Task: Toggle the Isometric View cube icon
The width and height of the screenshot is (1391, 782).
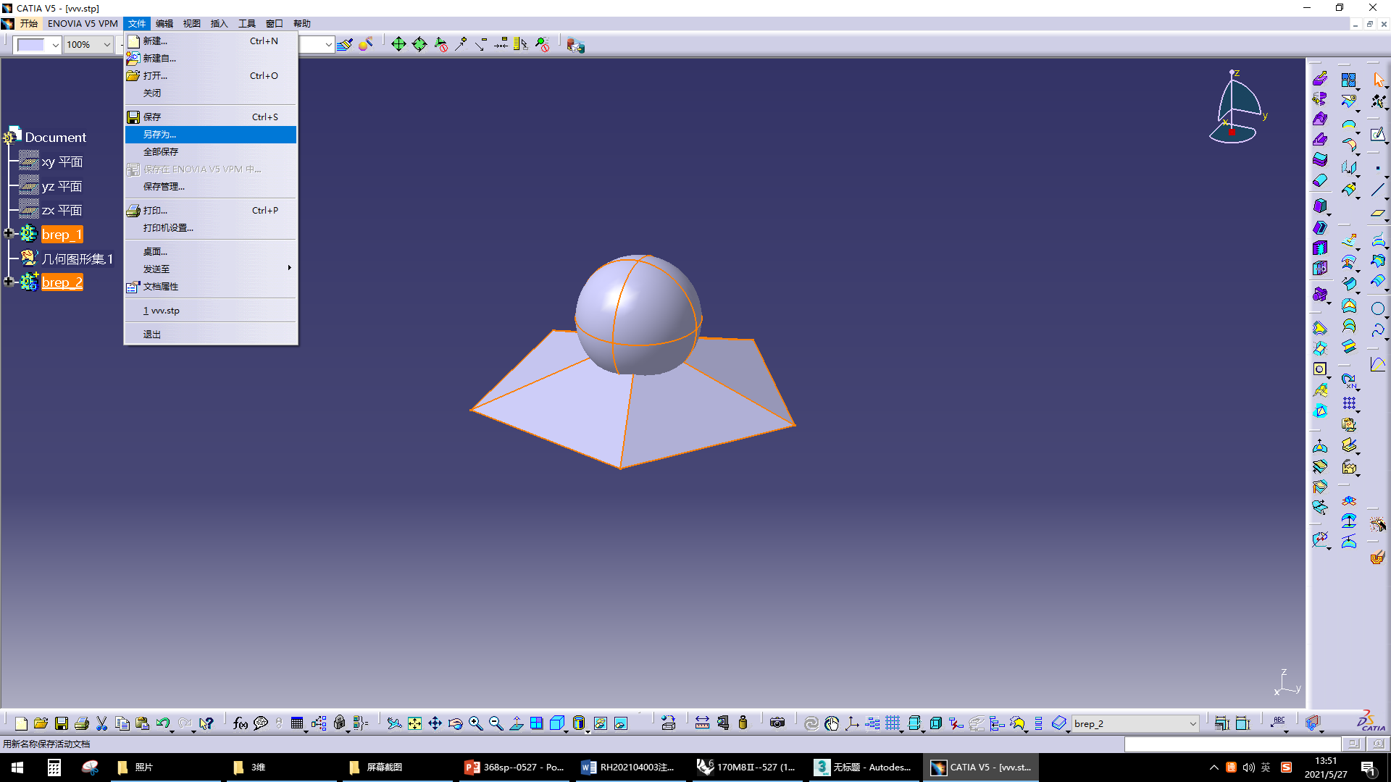Action: (556, 723)
